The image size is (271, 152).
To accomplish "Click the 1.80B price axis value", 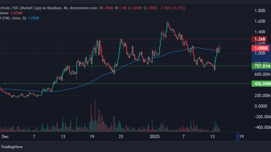I will (260, 11).
